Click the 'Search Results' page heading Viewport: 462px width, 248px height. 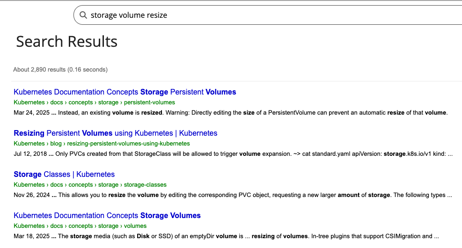tap(66, 42)
